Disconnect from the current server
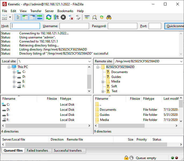Image resolution: width=184 pixels, height=161 pixels. click(x=71, y=17)
